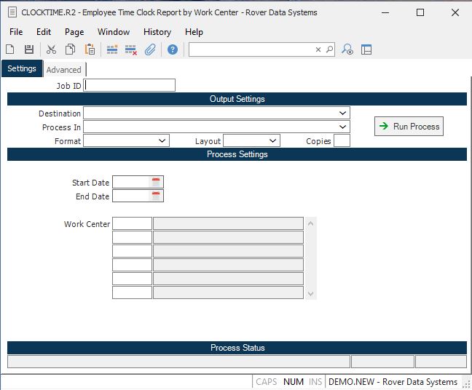Open the Layout dropdown list
Screen dimensions: 472x390
click(x=272, y=141)
